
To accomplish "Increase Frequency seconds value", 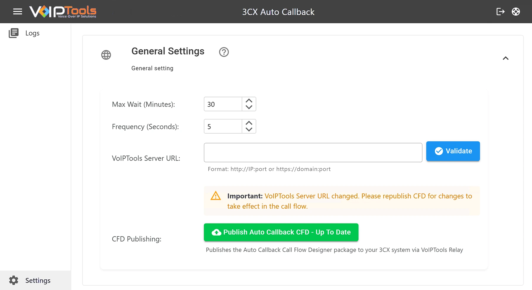I will point(249,123).
